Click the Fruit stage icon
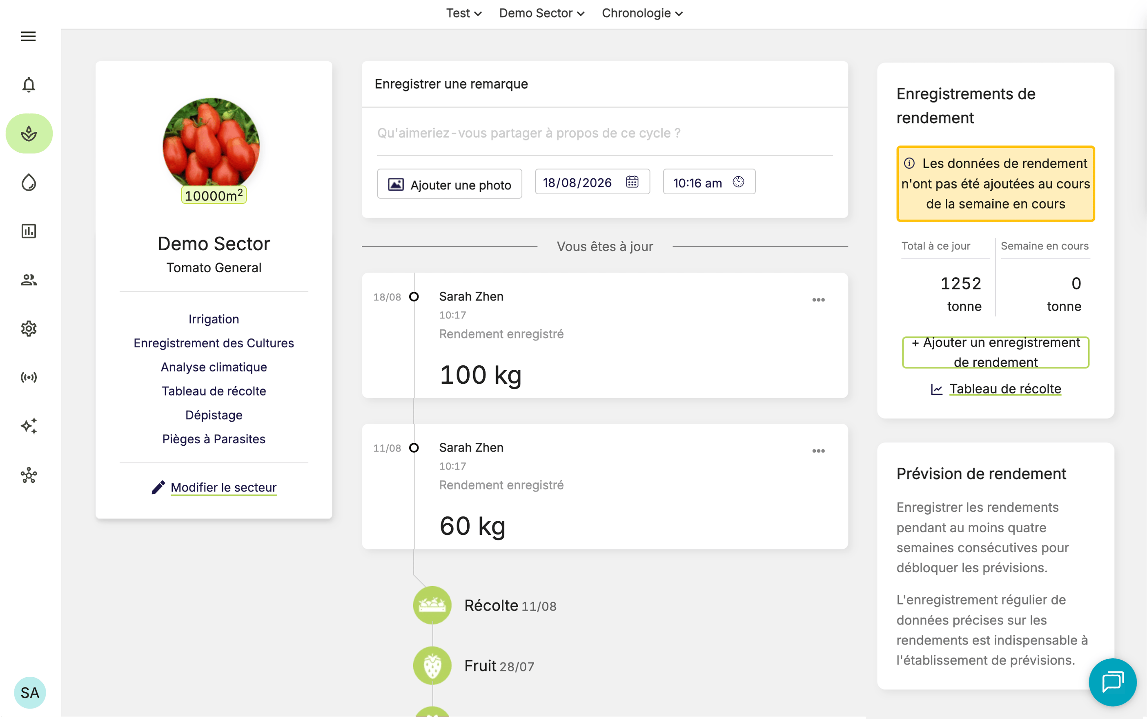This screenshot has width=1147, height=720. coord(432,666)
